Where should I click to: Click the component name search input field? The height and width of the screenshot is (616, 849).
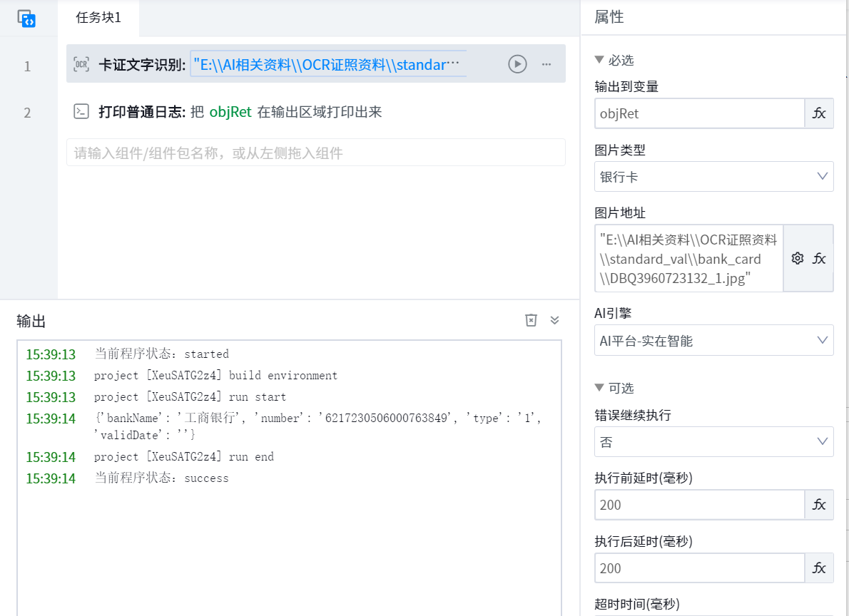pyautogui.click(x=315, y=153)
